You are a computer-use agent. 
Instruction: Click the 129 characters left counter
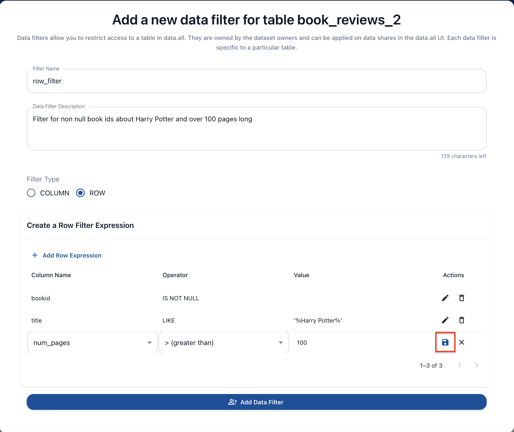pyautogui.click(x=464, y=156)
